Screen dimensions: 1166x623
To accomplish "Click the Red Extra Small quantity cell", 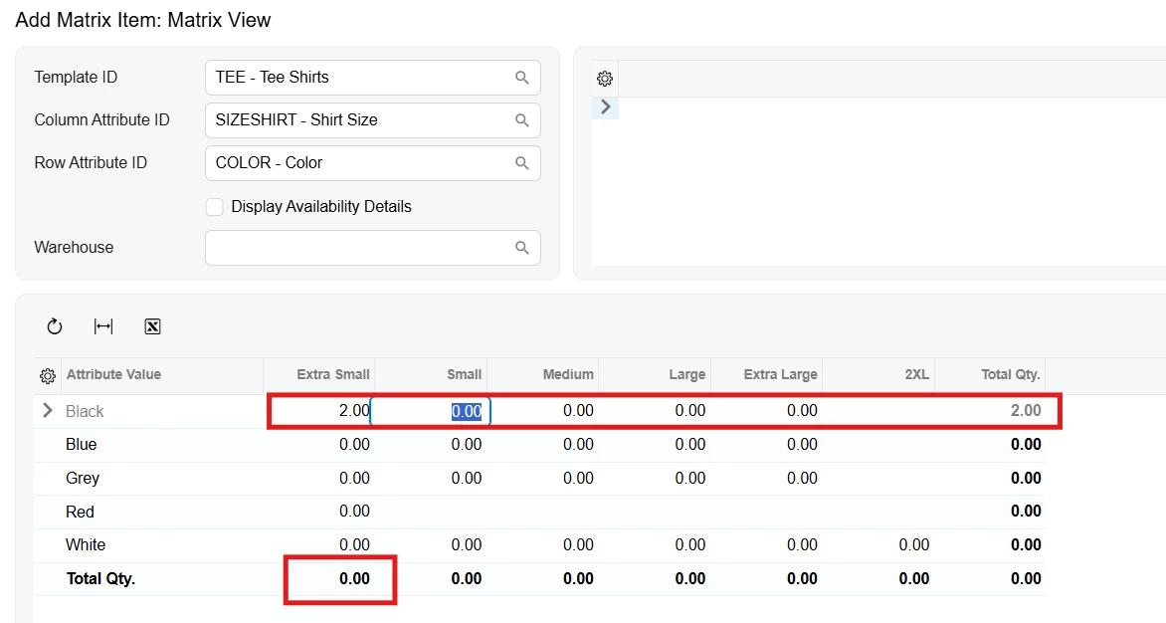I will (x=319, y=512).
